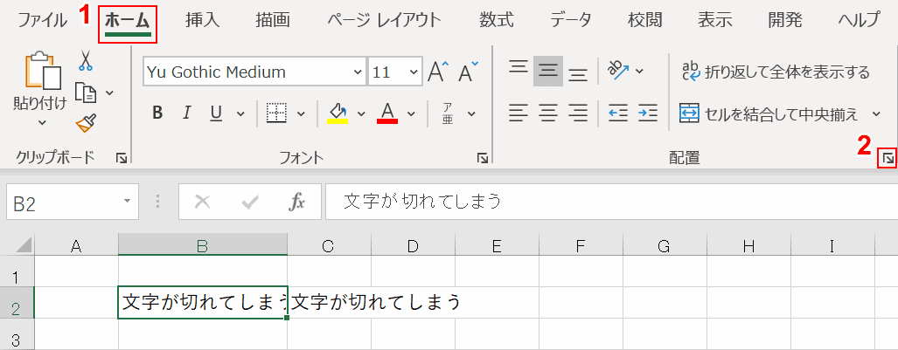Screen dimensions: 898x350
Task: Click the enter checkmark in formula bar
Action: pos(250,202)
